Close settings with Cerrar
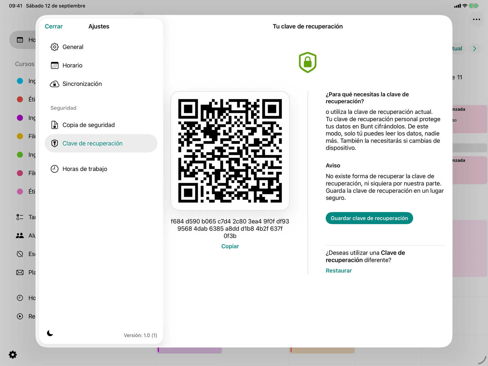The width and height of the screenshot is (488, 366). 54,27
